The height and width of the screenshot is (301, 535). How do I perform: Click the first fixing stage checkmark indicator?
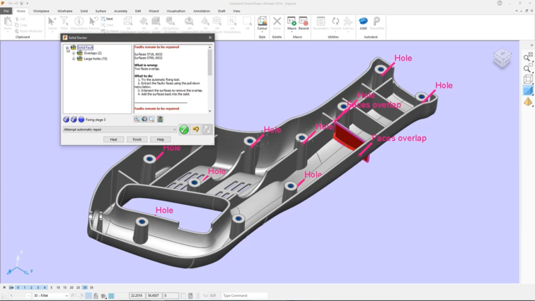coord(66,119)
